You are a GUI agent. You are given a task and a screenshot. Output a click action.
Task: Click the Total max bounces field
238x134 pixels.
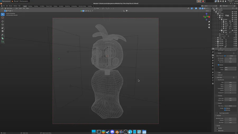pyautogui.click(x=230, y=83)
